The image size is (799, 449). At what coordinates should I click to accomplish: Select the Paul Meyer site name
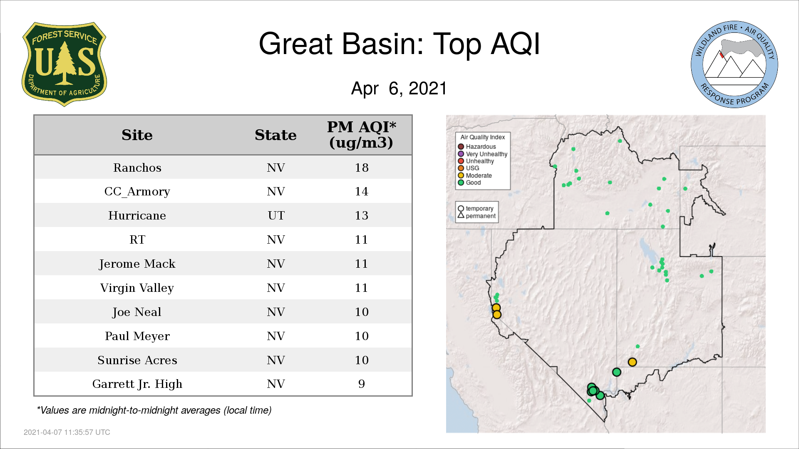pos(137,336)
